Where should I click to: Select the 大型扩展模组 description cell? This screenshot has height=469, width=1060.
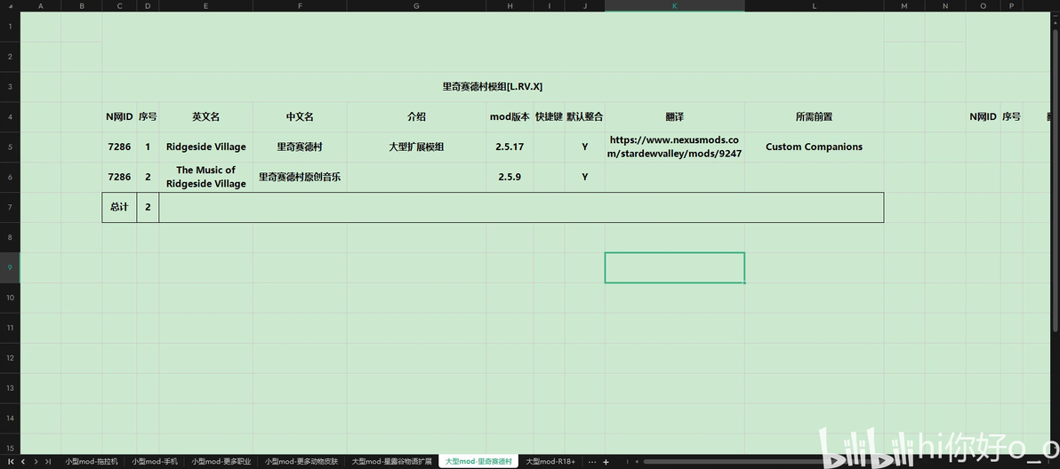[x=416, y=147]
